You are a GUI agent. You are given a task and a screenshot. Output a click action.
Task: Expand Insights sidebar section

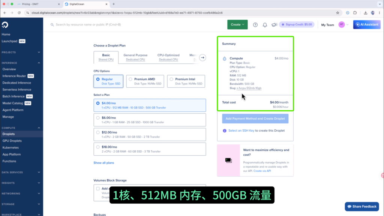coord(39,183)
